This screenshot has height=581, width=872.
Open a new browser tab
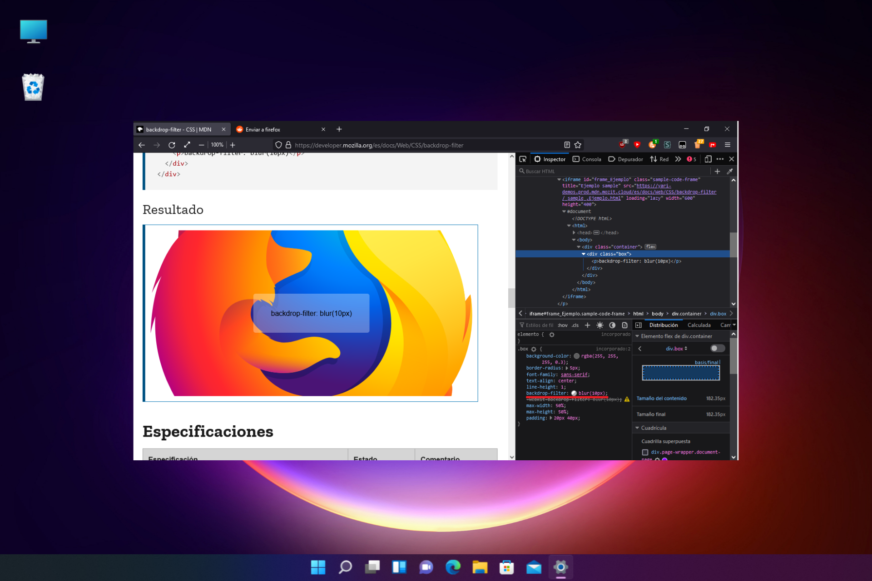point(339,129)
